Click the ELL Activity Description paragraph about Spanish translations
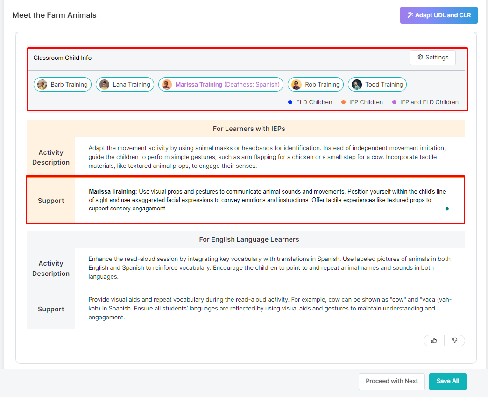This screenshot has height=397, width=488. click(269, 267)
